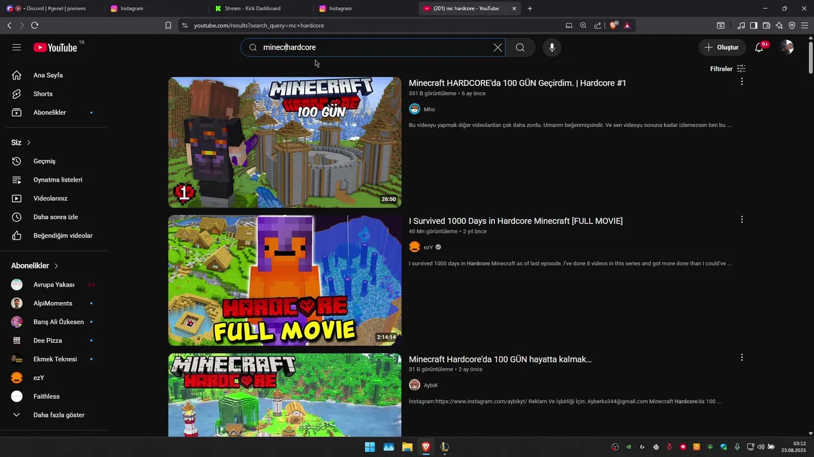This screenshot has height=457, width=814.
Task: Toggle the browser sidebar panel
Action: (754, 25)
